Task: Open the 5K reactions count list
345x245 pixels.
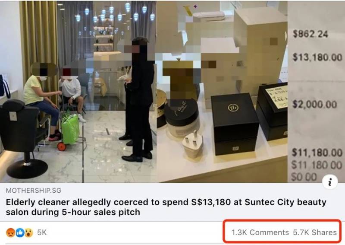Action: coord(42,232)
